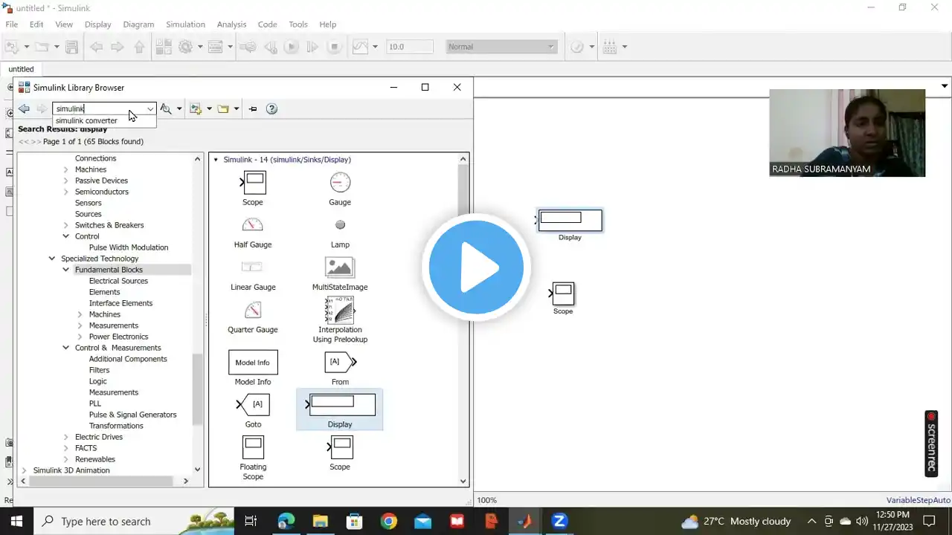952x535 pixels.
Task: Select the Gauge block in library results
Action: pyautogui.click(x=340, y=188)
